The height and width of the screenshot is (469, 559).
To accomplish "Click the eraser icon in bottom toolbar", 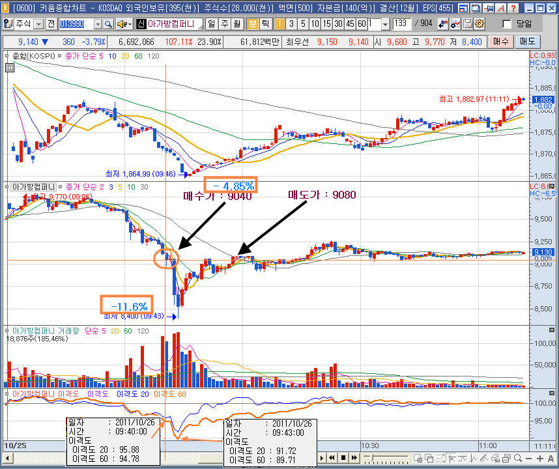I will [496, 458].
